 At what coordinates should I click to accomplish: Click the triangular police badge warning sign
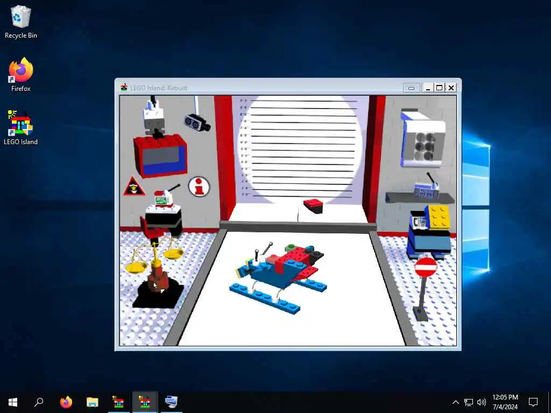click(134, 187)
